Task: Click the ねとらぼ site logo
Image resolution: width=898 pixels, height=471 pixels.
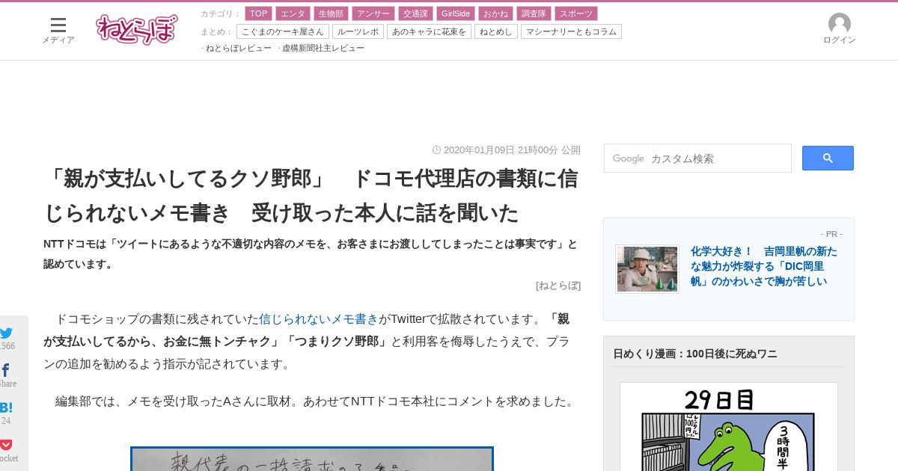Action: pyautogui.click(x=137, y=30)
